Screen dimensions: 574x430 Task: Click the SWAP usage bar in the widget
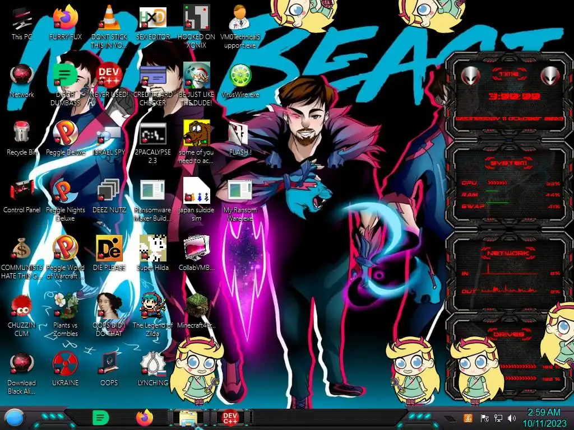(497, 203)
